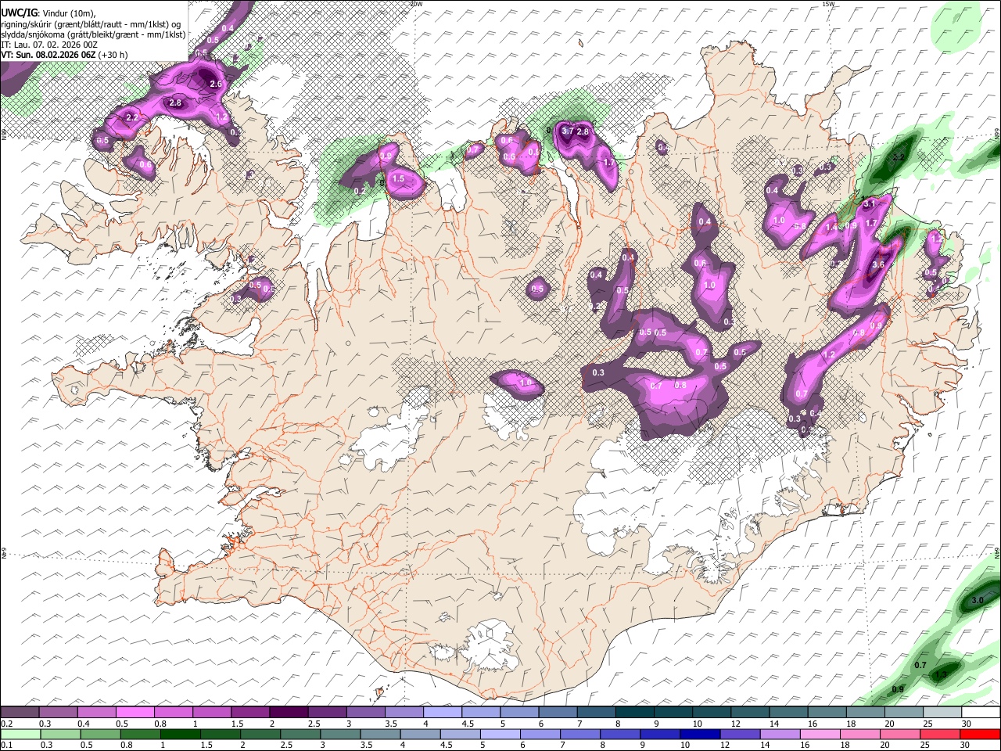Click the bright pink 0.5 swatch in upper legend row
Screen dimensions: 1001x751
[x=135, y=713]
